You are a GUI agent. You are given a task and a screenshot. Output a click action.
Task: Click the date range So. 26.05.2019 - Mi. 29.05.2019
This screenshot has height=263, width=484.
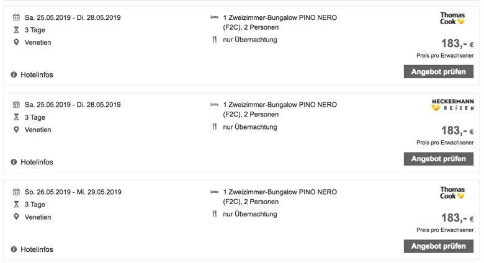pyautogui.click(x=73, y=192)
